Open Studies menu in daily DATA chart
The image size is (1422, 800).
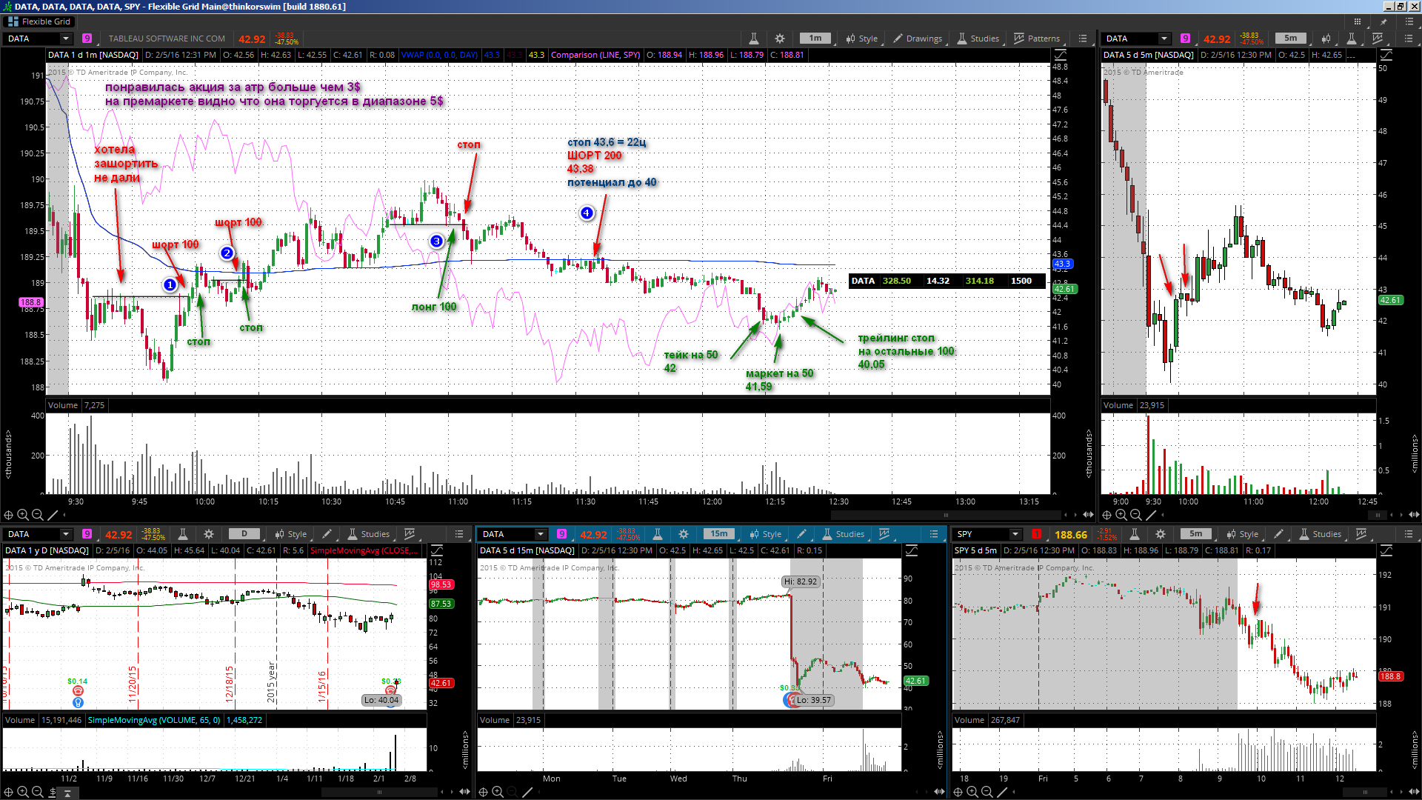point(369,534)
